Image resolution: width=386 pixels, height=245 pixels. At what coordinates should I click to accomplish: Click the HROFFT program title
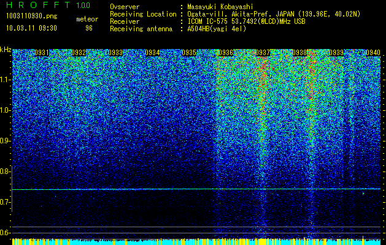tap(38, 5)
